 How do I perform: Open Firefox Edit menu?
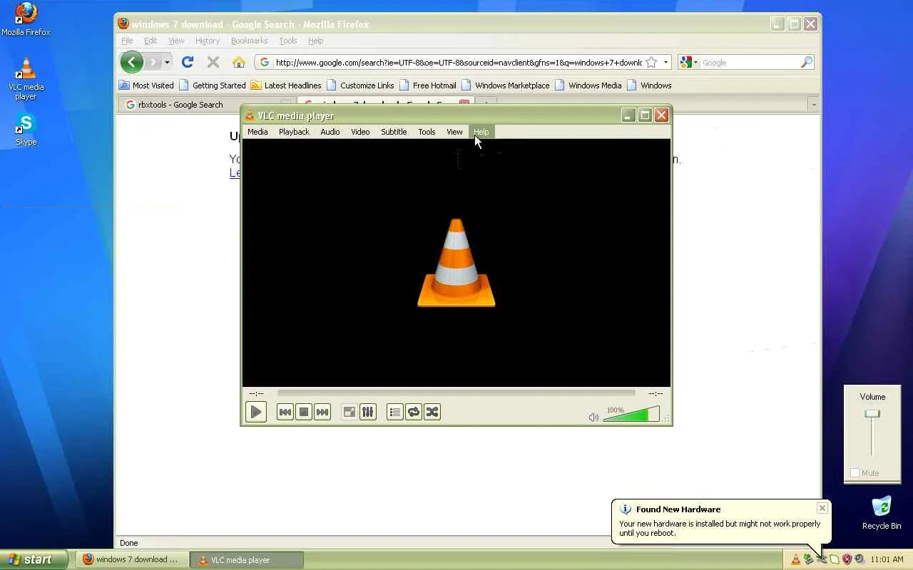[x=151, y=41]
